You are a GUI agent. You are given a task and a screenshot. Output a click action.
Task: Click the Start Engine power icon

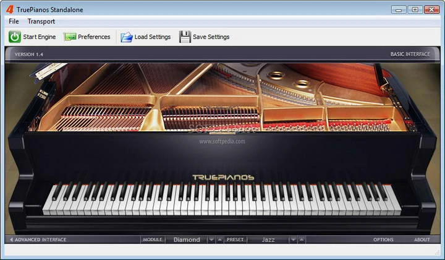click(15, 37)
